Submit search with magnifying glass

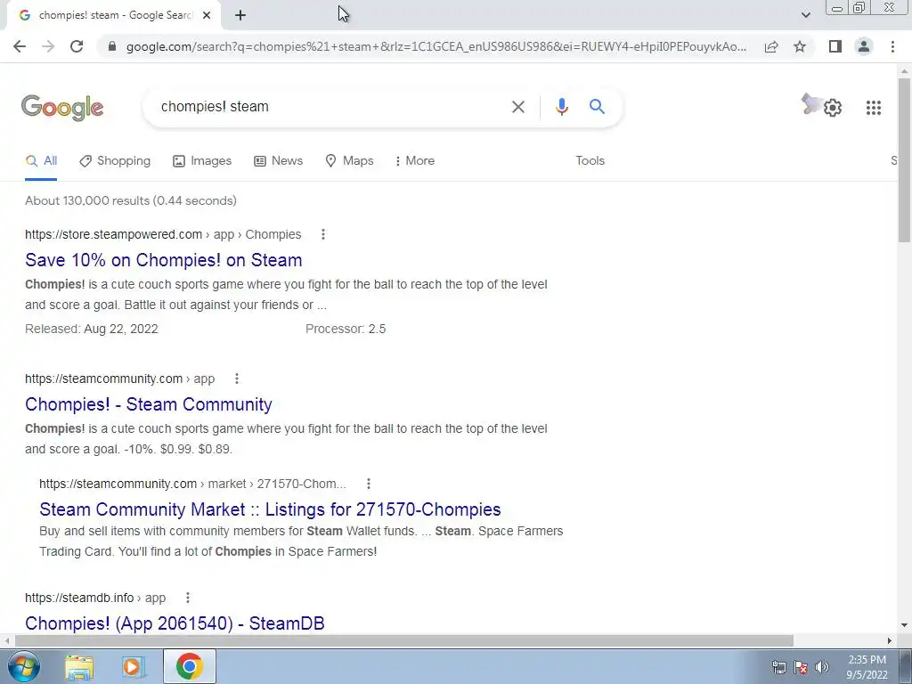597,107
